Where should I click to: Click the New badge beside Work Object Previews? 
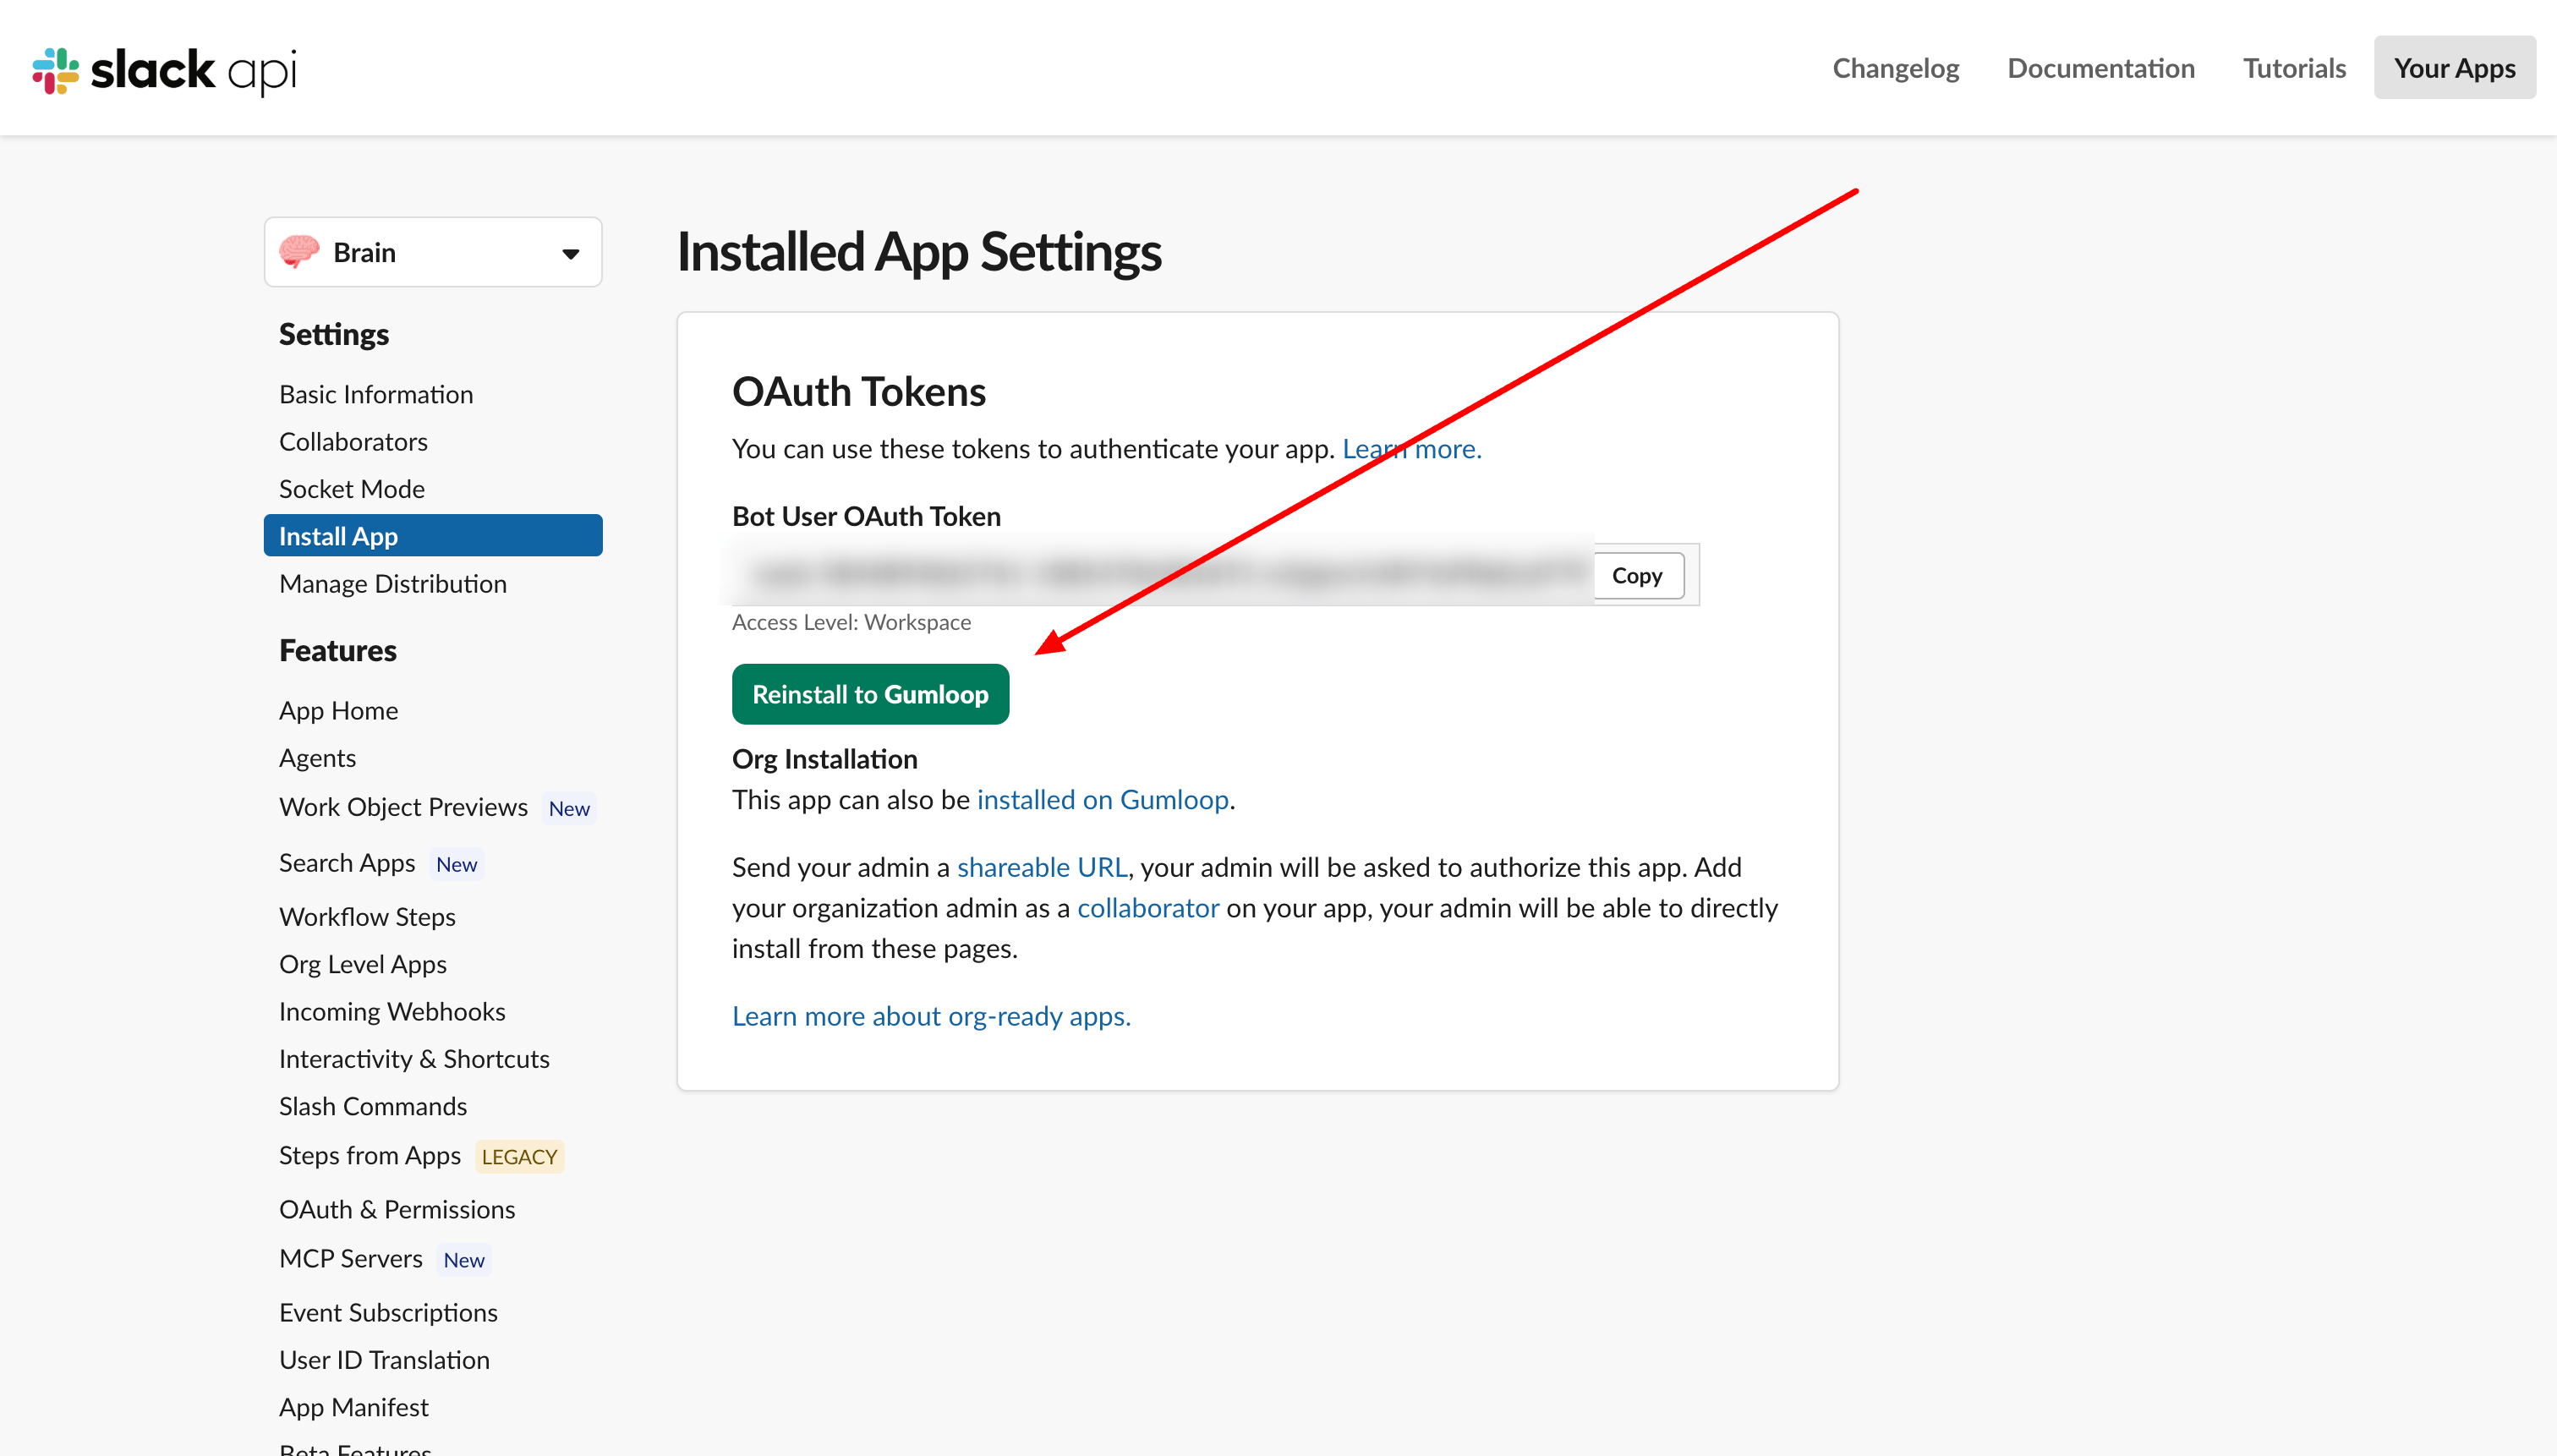coord(569,808)
